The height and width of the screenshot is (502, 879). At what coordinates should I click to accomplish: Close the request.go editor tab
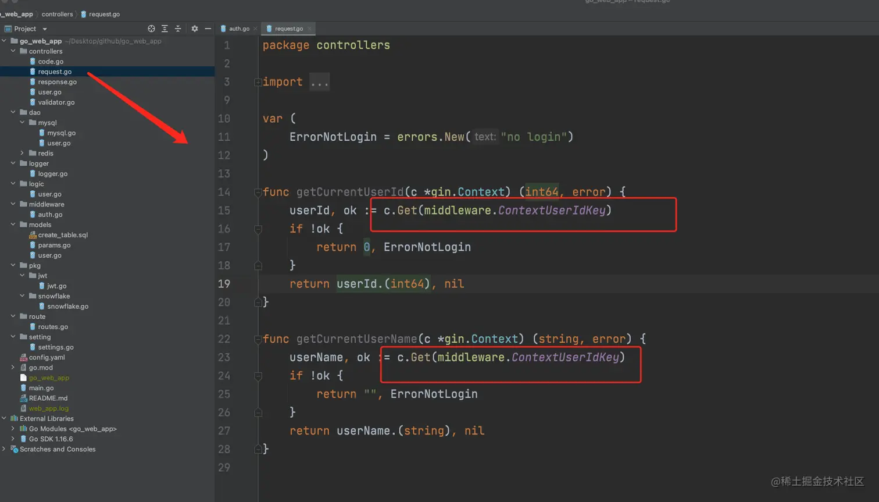pyautogui.click(x=309, y=29)
